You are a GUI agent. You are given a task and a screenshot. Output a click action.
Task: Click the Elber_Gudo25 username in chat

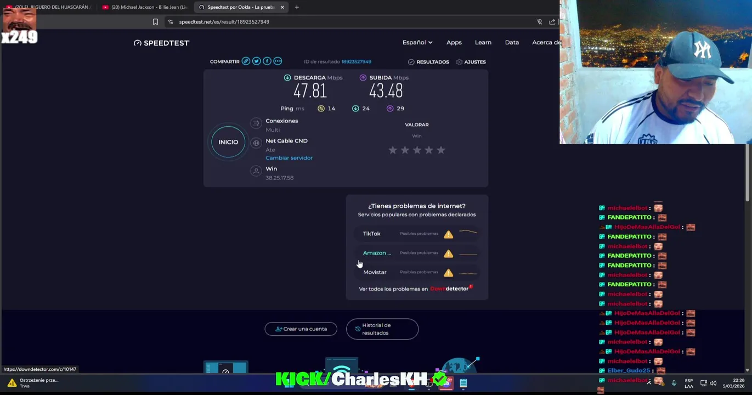[x=629, y=370]
